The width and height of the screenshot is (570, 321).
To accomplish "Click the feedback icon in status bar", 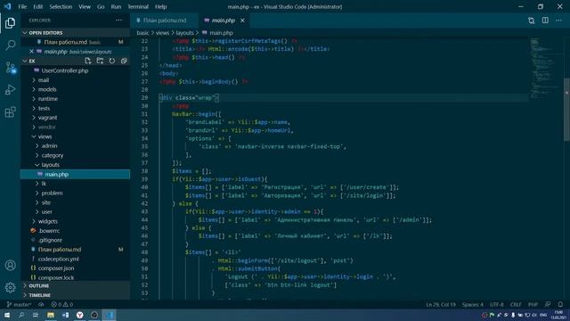I will 548,304.
